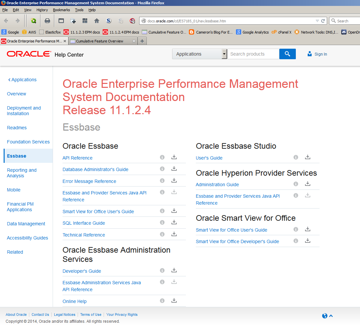Switch to Cumulative Feature Overview tab
The image size is (360, 327).
pos(103,41)
